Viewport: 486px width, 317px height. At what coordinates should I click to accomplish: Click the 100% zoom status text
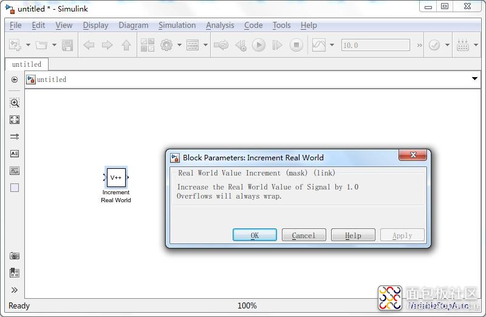pyautogui.click(x=247, y=306)
